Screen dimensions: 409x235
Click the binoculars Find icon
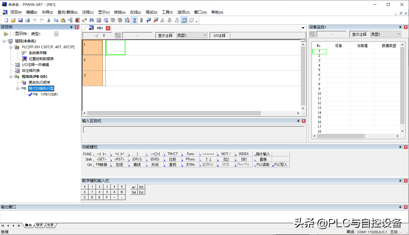(x=92, y=20)
